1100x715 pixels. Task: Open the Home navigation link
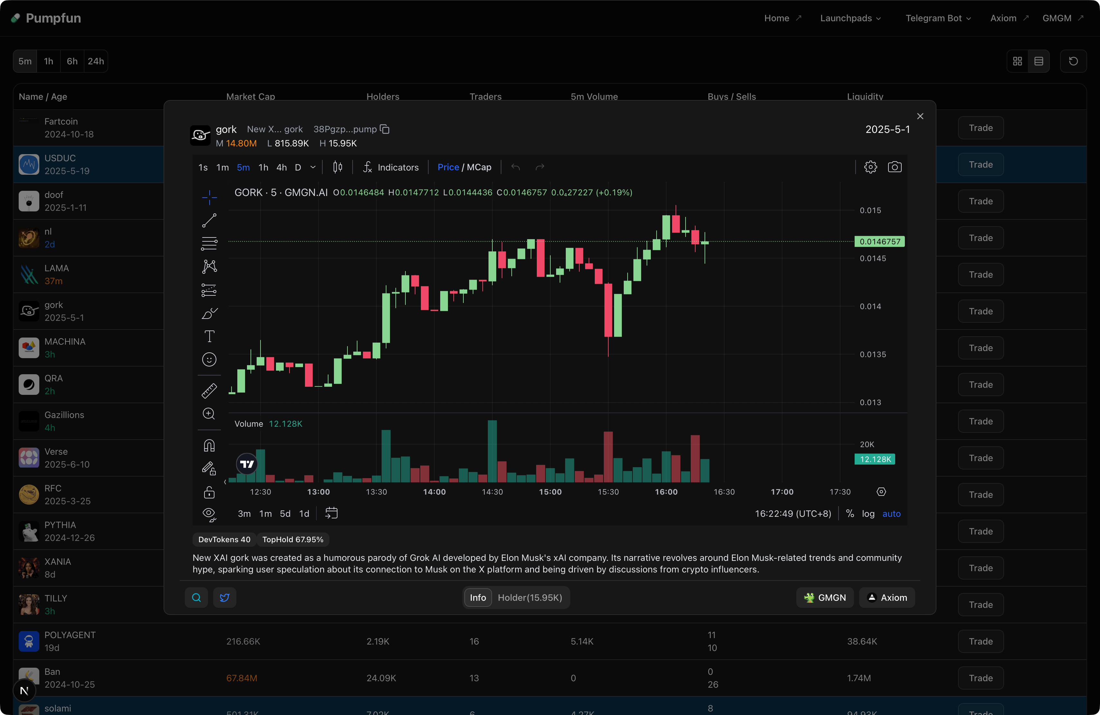[x=782, y=18]
